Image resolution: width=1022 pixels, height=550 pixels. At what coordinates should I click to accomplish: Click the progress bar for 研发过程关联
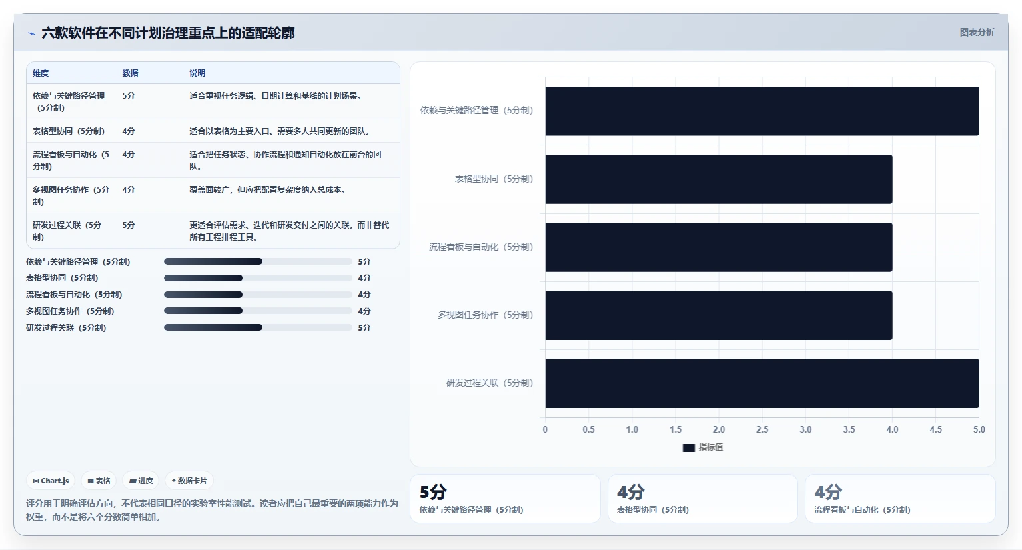click(x=258, y=327)
